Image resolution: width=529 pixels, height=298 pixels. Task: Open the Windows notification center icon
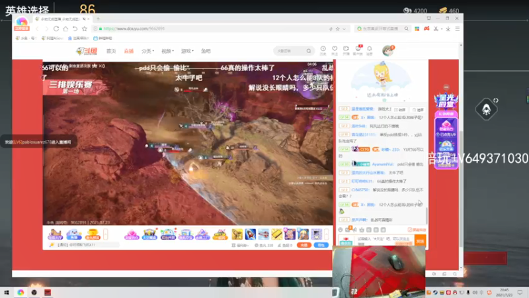click(x=520, y=292)
